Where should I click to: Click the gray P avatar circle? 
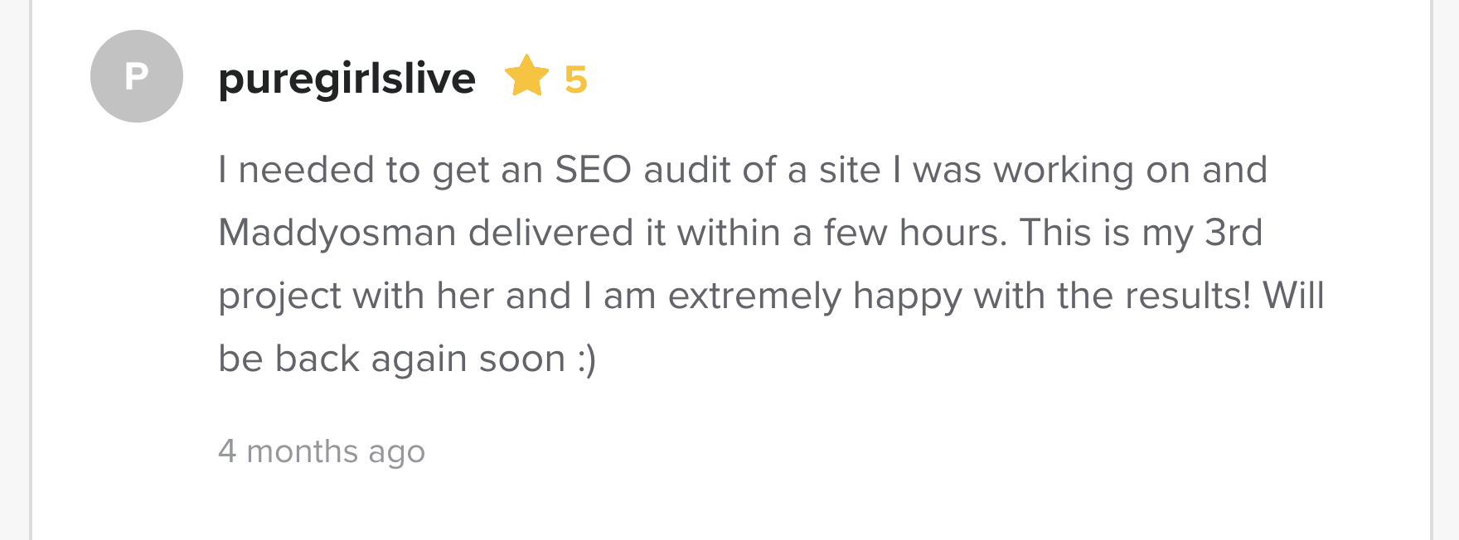tap(137, 76)
